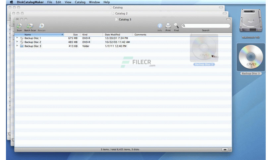Click the resize grip of Catalog 3 window
The height and width of the screenshot is (160, 277).
point(230,150)
